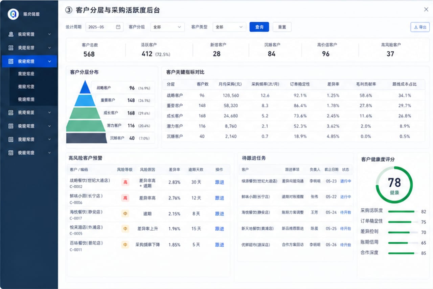Click 待开始 status for the 05-26 task
The width and height of the screenshot is (433, 289).
pyautogui.click(x=345, y=245)
